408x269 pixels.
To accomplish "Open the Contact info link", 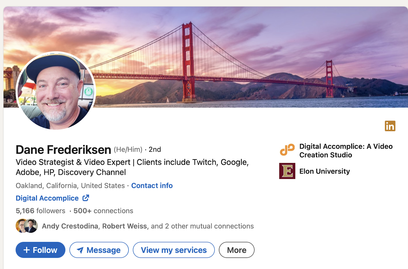I will click(x=152, y=186).
